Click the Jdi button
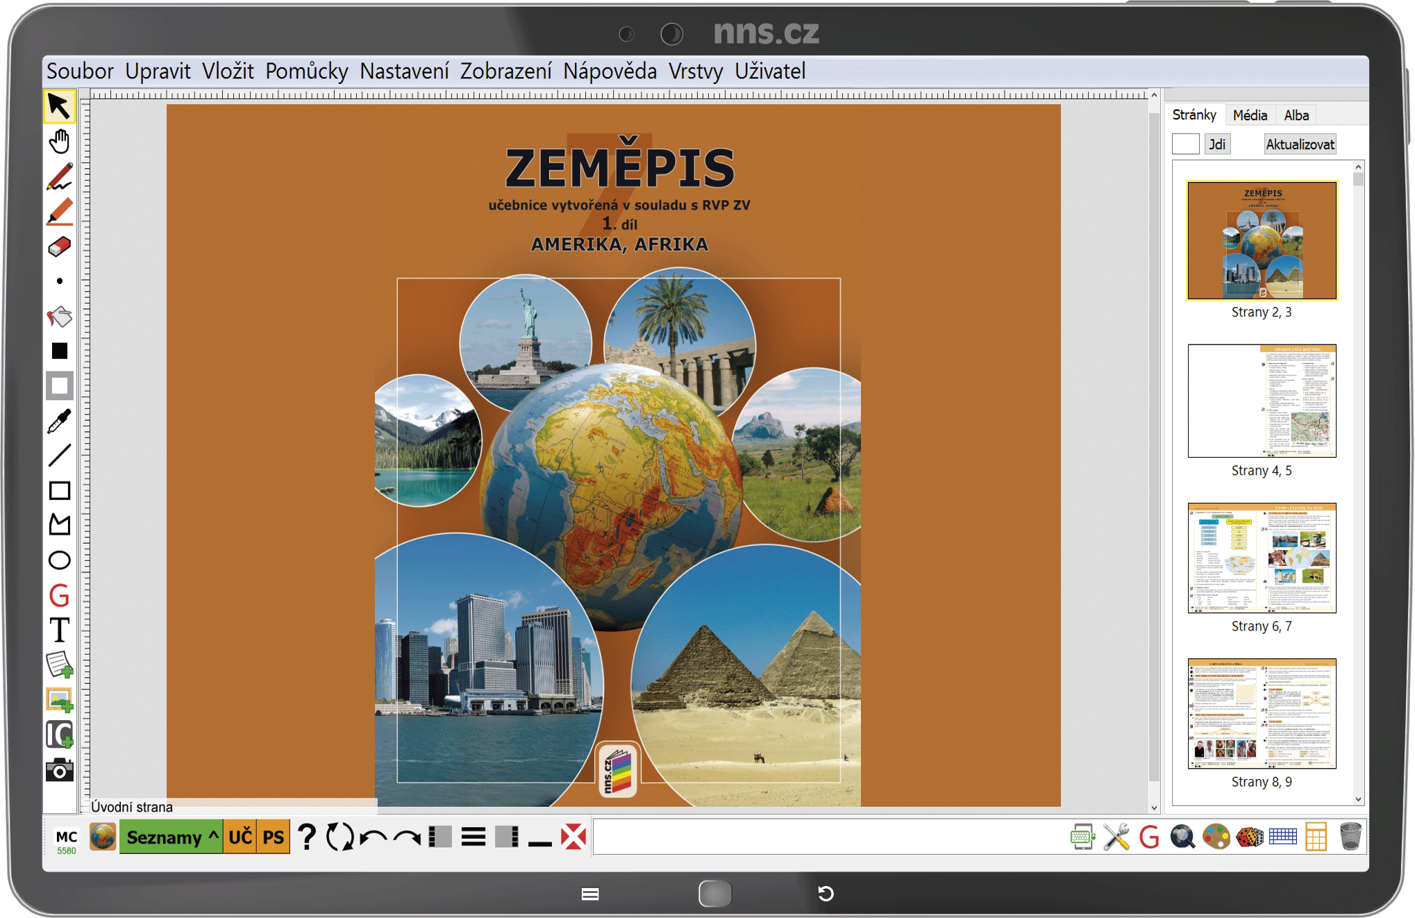 coord(1217,144)
